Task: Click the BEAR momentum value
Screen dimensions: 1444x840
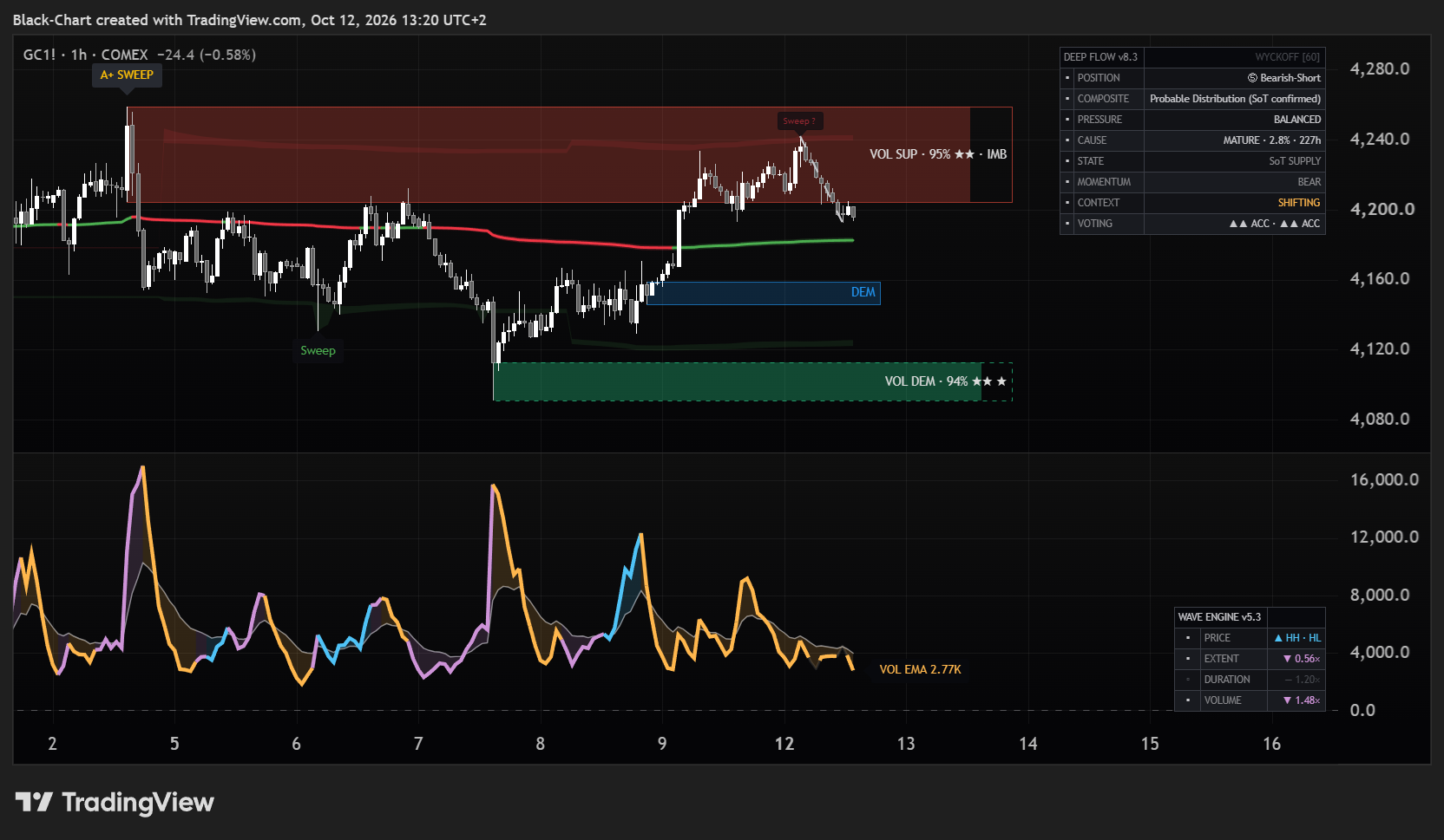Action: [x=1309, y=182]
